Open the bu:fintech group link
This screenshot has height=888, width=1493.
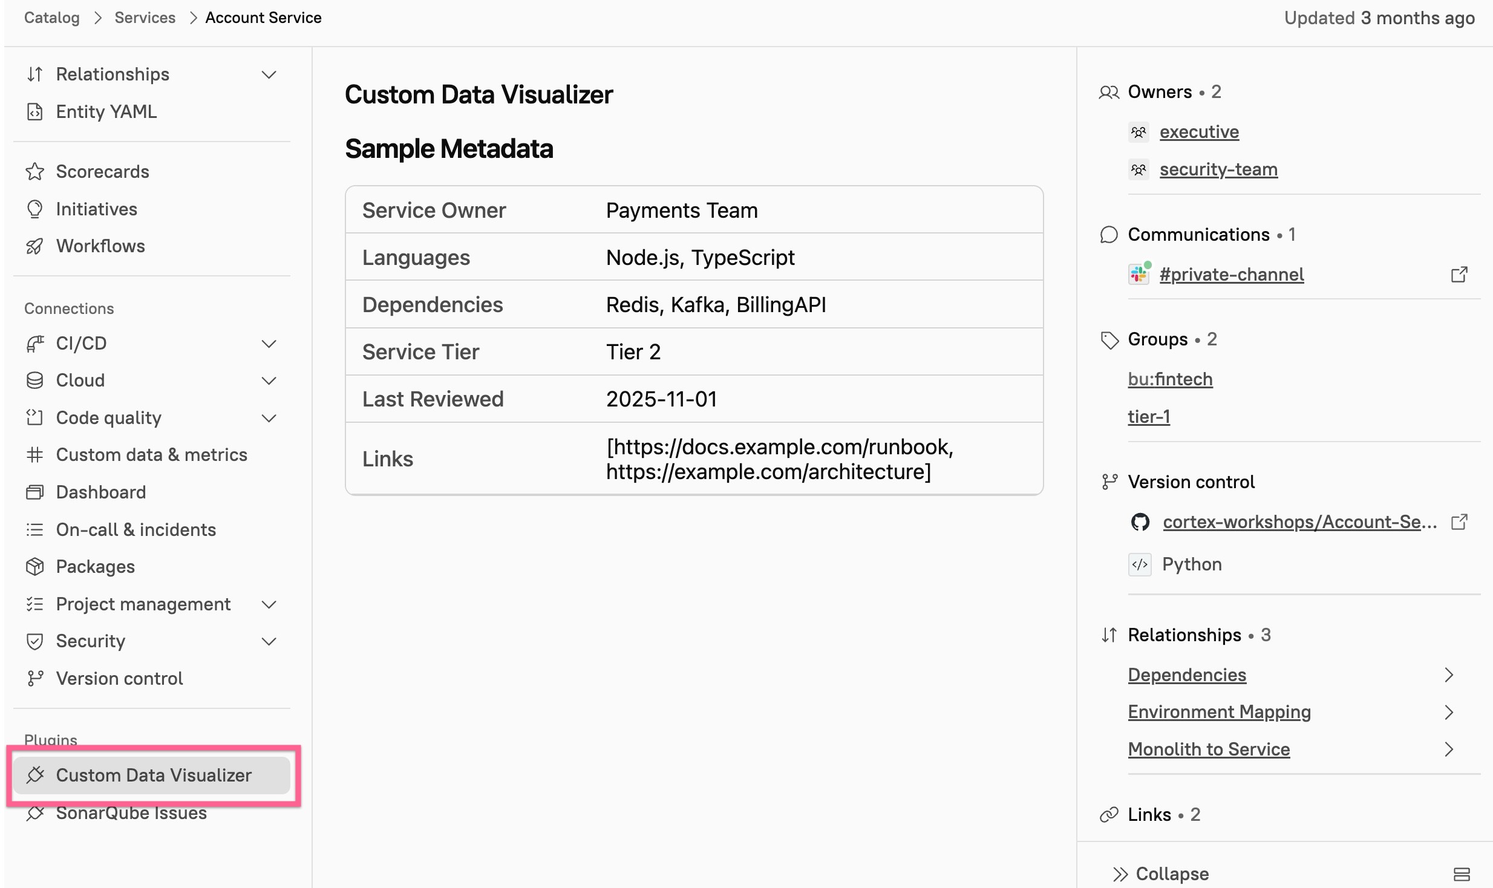click(x=1170, y=379)
